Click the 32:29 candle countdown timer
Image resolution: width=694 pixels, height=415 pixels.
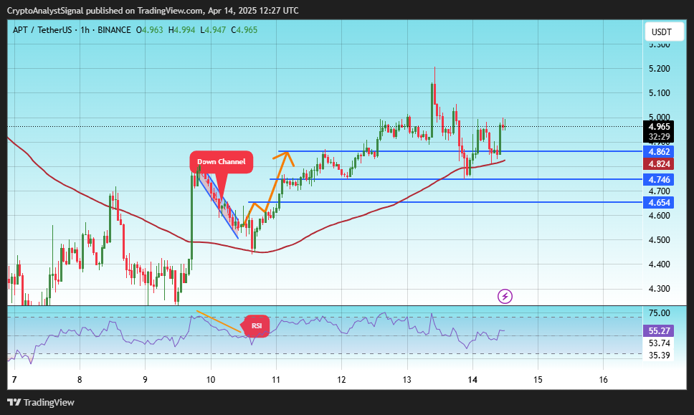659,137
